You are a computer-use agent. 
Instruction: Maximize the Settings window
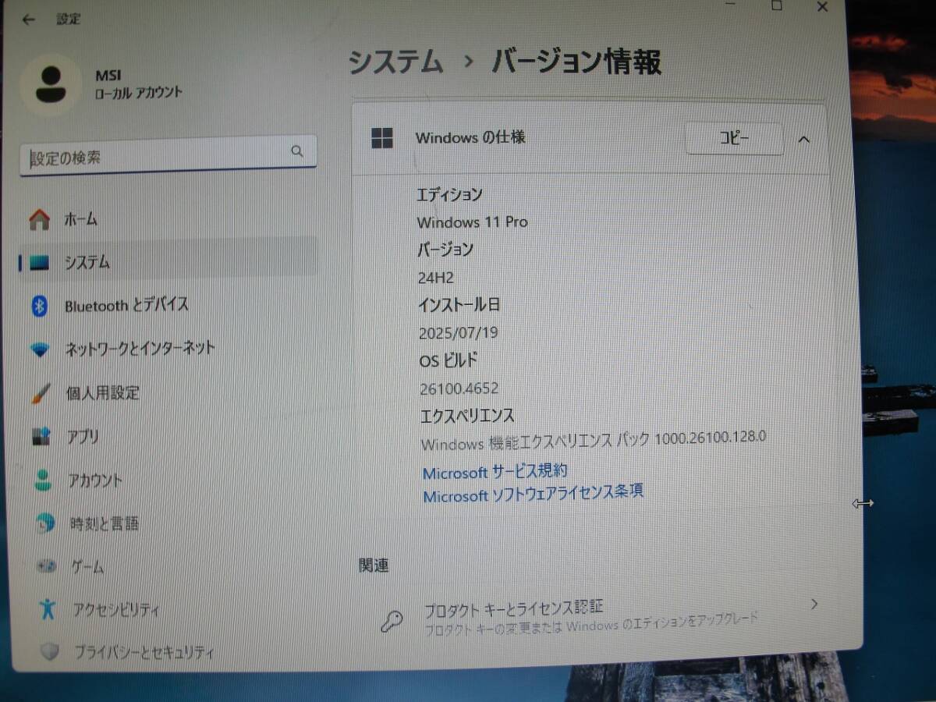point(776,6)
